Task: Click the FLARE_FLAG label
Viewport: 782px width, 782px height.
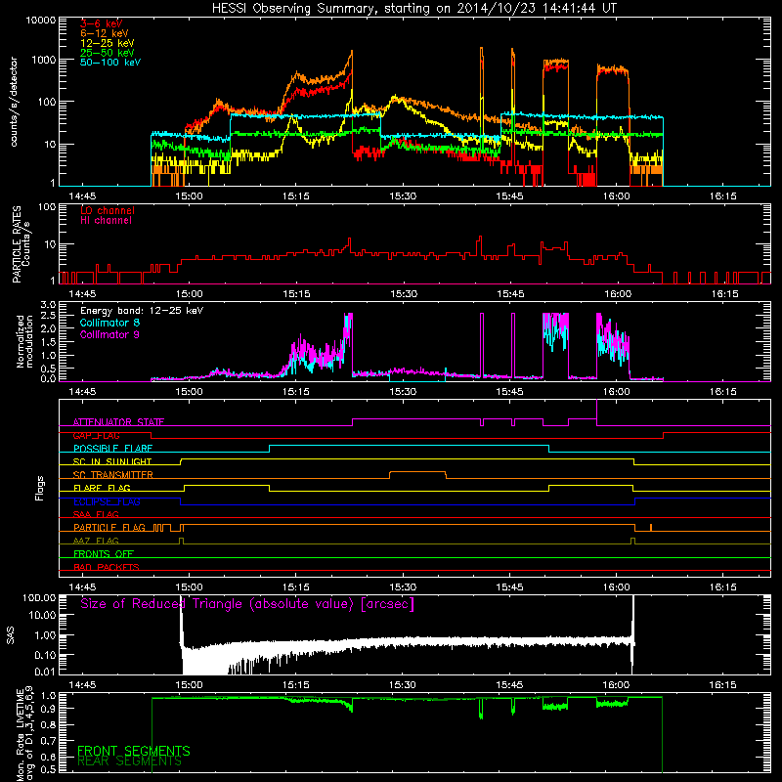Action: tap(102, 488)
